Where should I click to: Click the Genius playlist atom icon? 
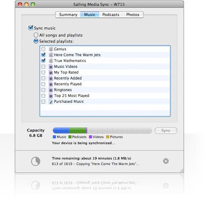[x=51, y=49]
